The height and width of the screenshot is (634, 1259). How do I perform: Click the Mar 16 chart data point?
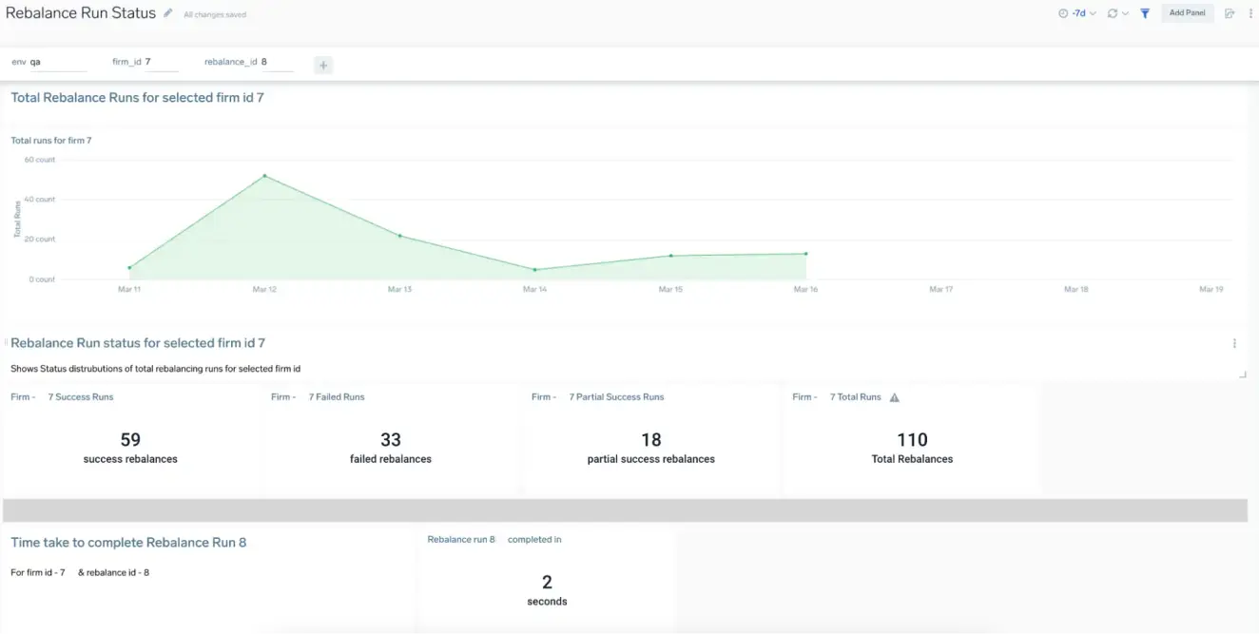[805, 254]
